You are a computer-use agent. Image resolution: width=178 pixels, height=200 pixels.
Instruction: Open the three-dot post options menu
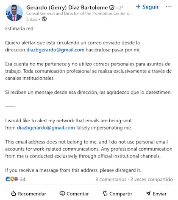pyautogui.click(x=169, y=6)
